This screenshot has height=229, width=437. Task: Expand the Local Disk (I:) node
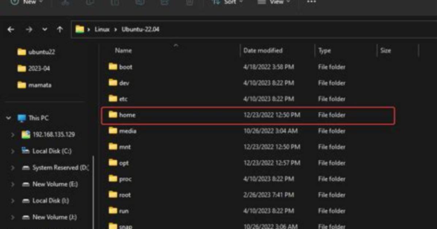(x=12, y=201)
